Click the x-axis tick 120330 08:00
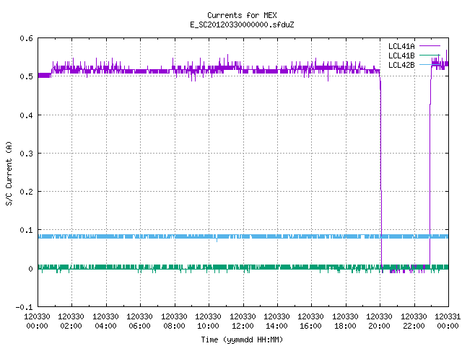This screenshot has width=462, height=346. coord(175,321)
